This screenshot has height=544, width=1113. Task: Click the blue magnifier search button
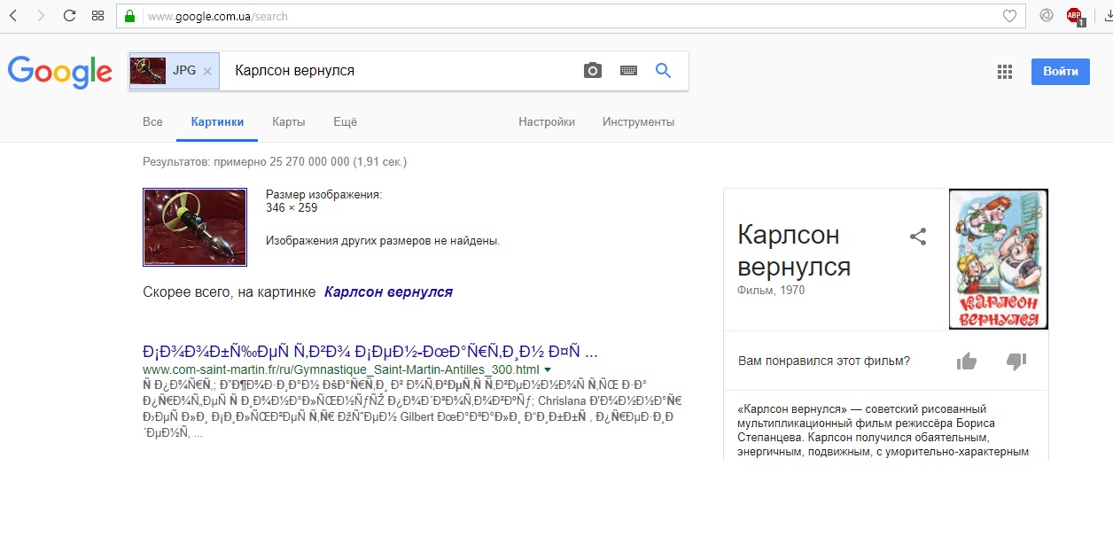(663, 71)
